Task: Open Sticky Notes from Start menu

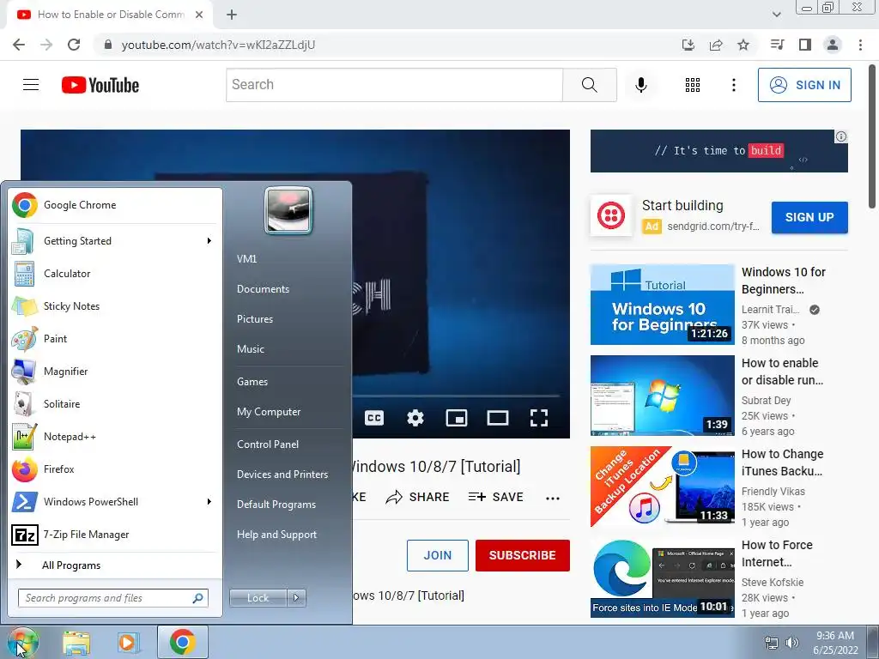Action: click(x=114, y=306)
